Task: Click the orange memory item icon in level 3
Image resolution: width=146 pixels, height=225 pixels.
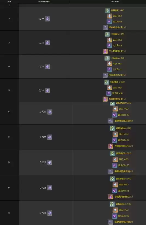Action: tap(105, 51)
